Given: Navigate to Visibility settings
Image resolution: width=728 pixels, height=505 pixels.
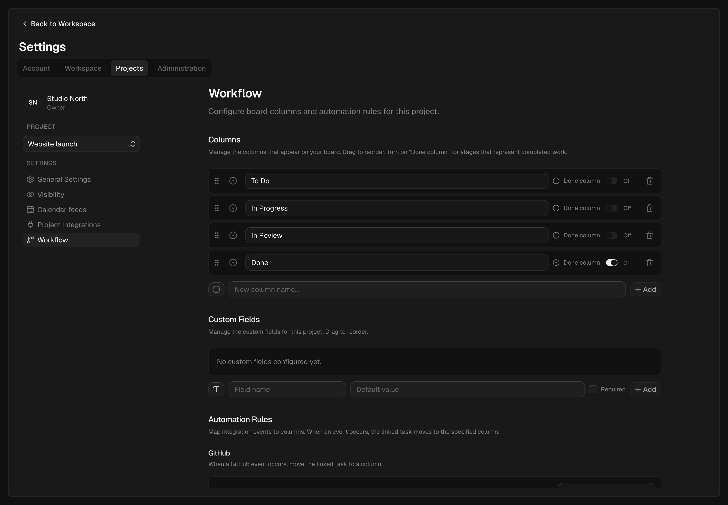Looking at the screenshot, I should pos(81,194).
